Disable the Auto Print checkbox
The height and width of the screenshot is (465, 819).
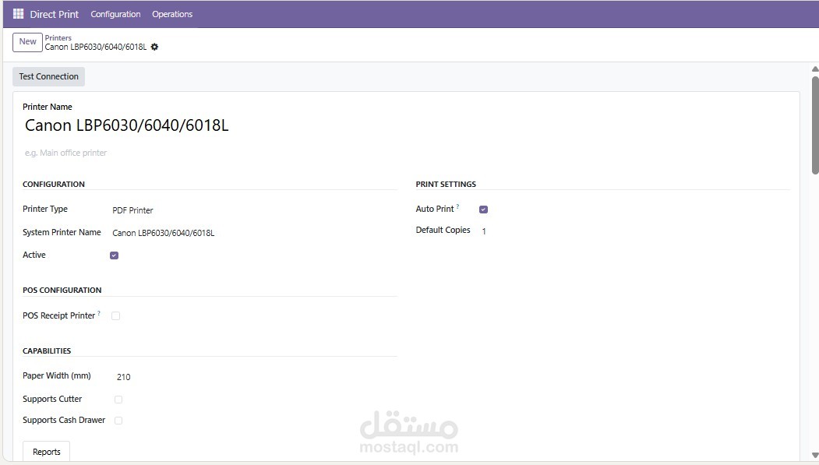pos(483,210)
